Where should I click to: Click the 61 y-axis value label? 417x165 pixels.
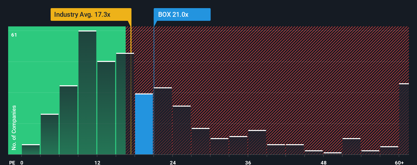[14, 35]
